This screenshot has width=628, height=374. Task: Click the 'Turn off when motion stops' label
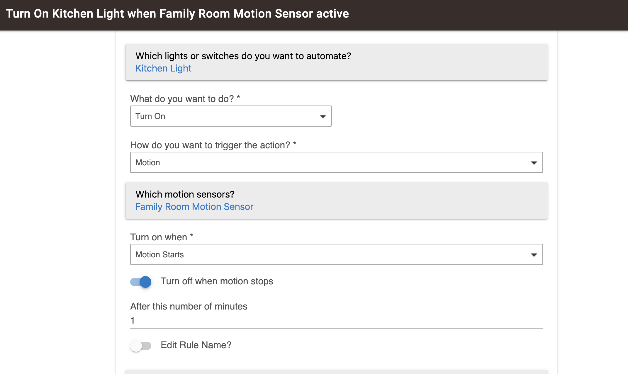pos(217,281)
